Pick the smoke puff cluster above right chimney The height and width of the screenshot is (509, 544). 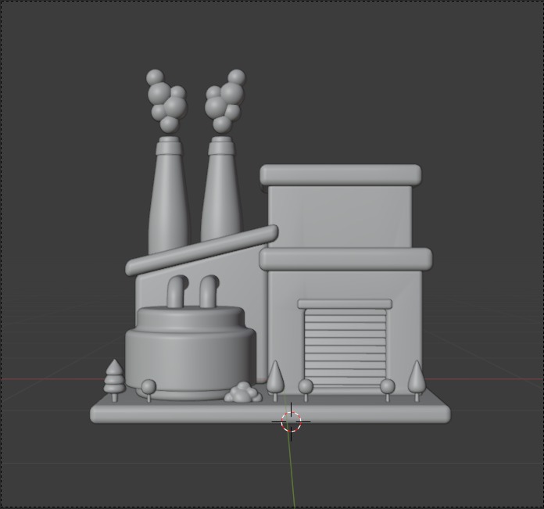point(225,101)
